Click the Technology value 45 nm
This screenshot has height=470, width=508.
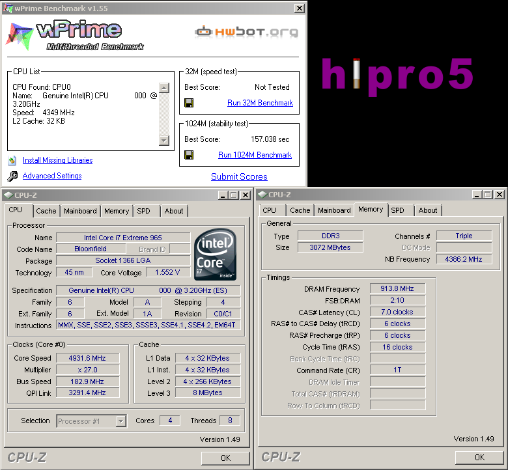[74, 272]
